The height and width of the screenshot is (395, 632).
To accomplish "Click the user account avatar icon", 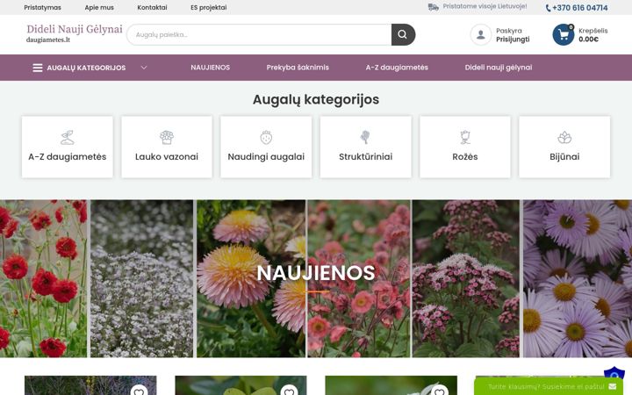I will click(x=480, y=34).
